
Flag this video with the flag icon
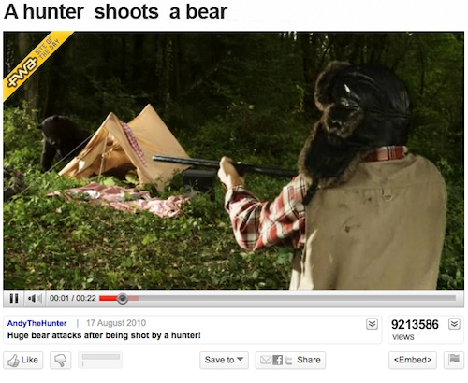(454, 360)
